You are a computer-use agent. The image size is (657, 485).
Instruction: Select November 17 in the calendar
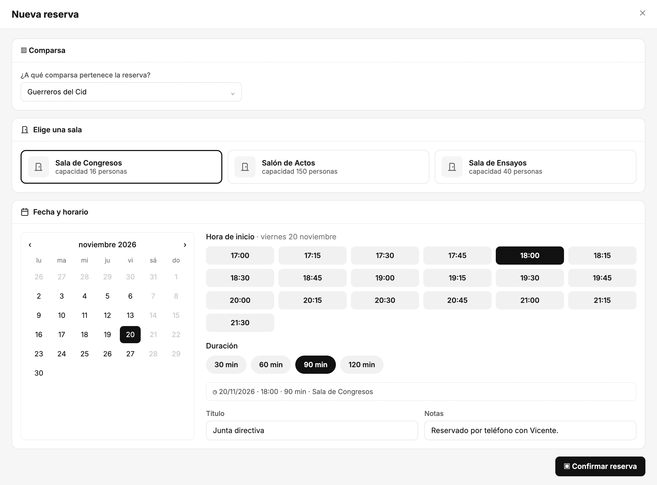(x=62, y=334)
